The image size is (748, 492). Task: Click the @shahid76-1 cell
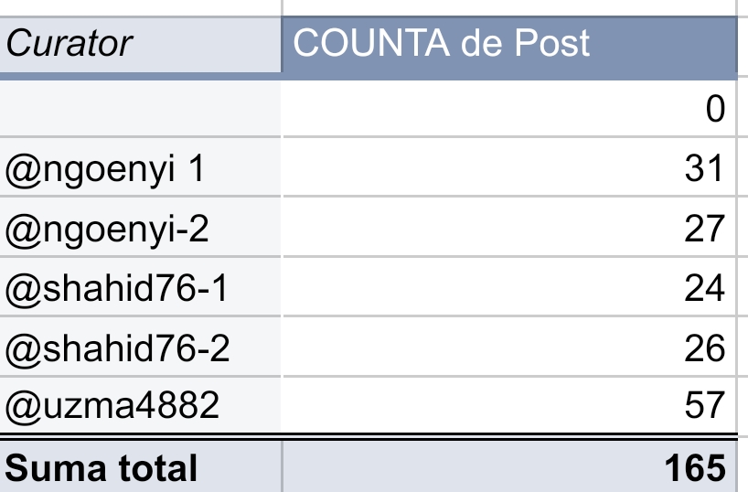pos(141,287)
